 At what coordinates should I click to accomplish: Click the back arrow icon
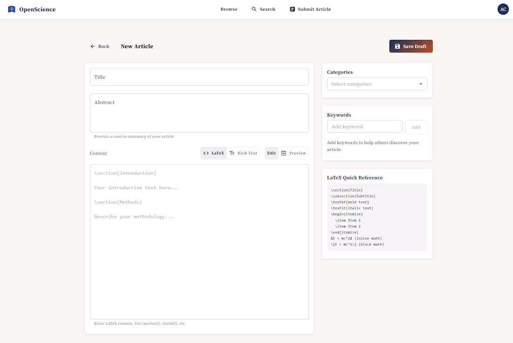coord(93,47)
